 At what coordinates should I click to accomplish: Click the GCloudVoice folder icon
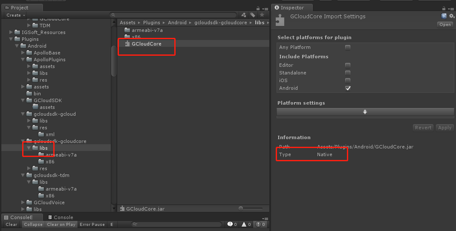pyautogui.click(x=29, y=202)
